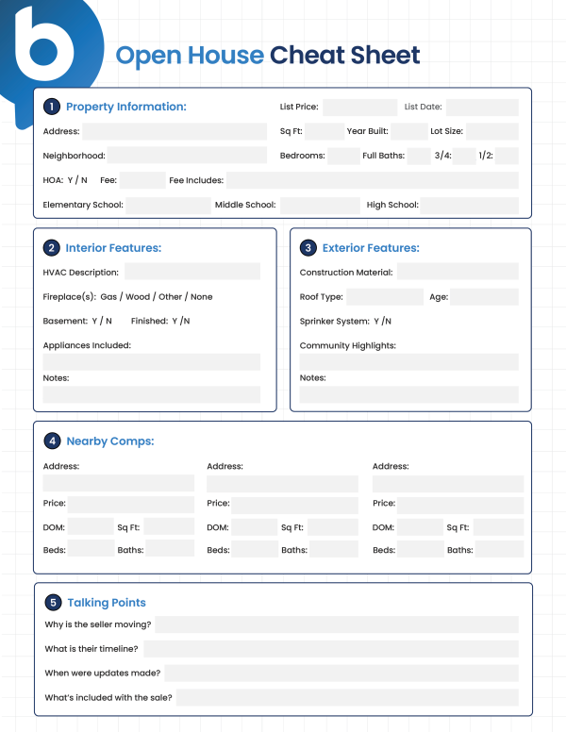Click the number 3 badge beside Exterior Features
The image size is (566, 732).
pos(308,248)
